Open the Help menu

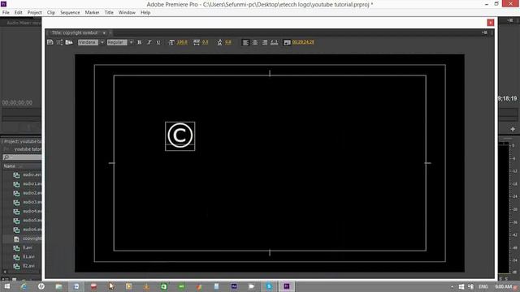click(145, 13)
